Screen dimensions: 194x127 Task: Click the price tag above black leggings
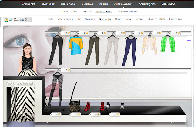(65, 33)
